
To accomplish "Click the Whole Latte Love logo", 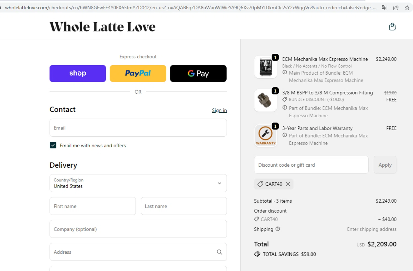I will coord(102,27).
